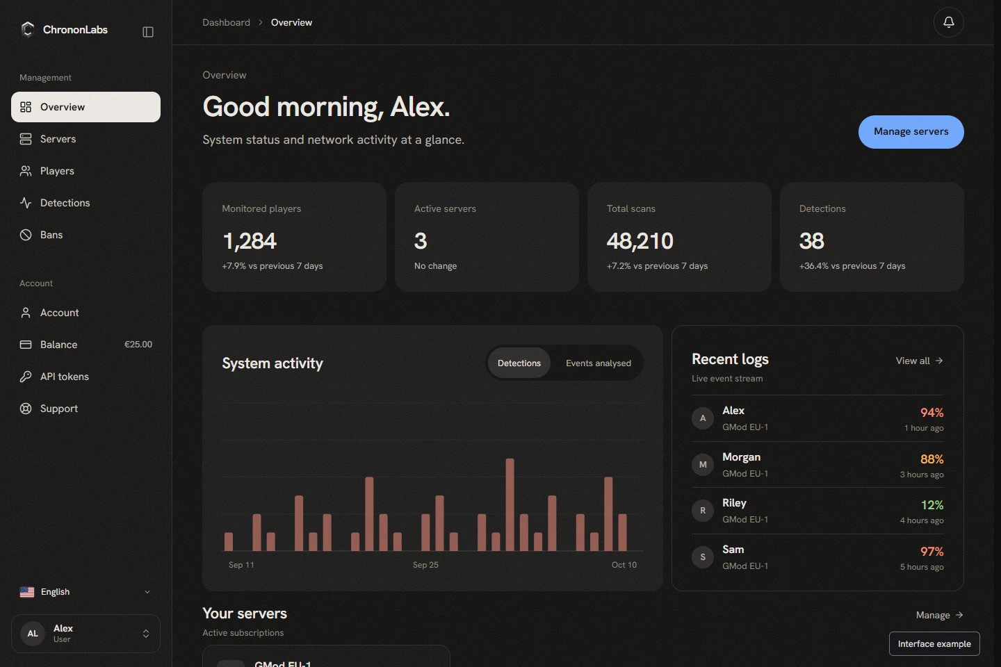Click Riley's 12% detection score
The width and height of the screenshot is (1001, 667).
click(x=932, y=505)
